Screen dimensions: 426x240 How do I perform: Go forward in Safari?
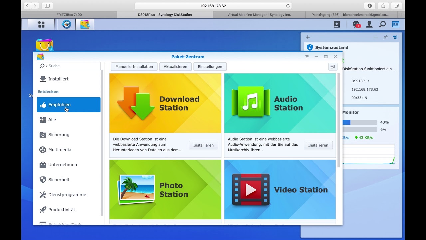click(x=35, y=6)
